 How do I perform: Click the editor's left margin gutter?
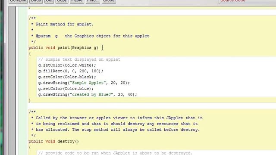click(12, 81)
